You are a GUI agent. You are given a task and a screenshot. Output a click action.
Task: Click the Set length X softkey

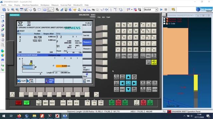pyautogui.click(x=87, y=69)
